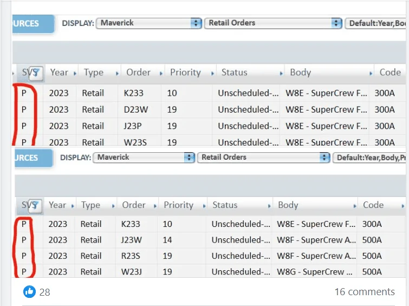This screenshot has width=409, height=306.
Task: Click the W8G - SuperCrew body cell
Action: pos(315,272)
